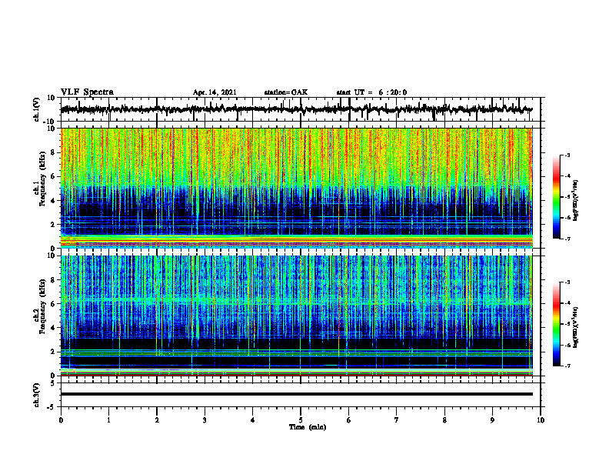
Task: Click the "start UT = 6:20:0" header text
Action: [x=371, y=92]
